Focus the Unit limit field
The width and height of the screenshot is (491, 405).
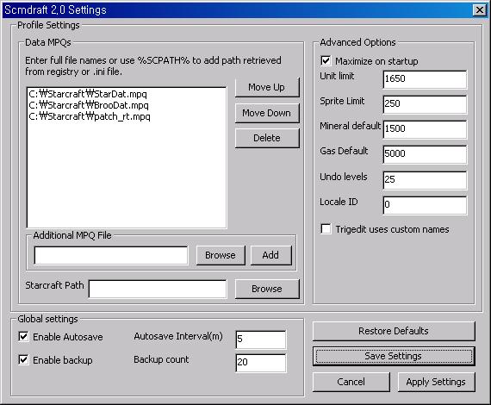425,79
